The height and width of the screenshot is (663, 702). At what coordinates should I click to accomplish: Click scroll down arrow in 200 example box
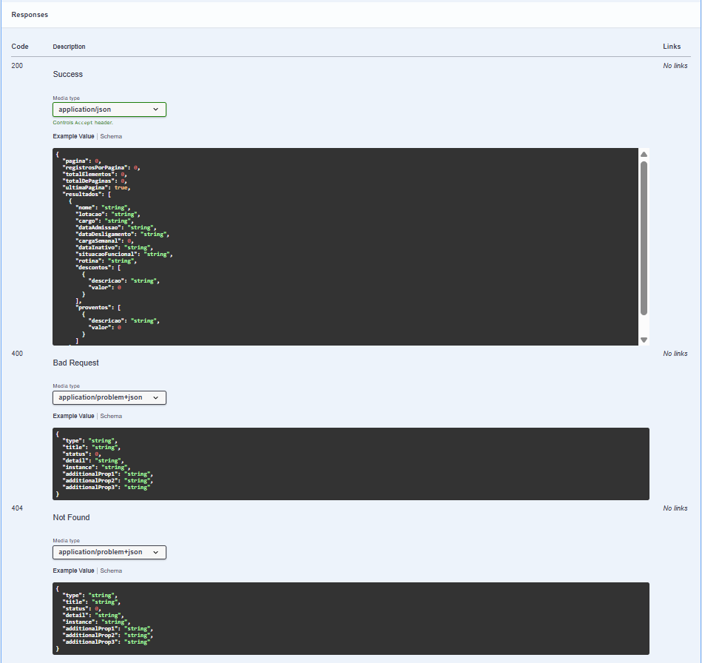coord(644,340)
